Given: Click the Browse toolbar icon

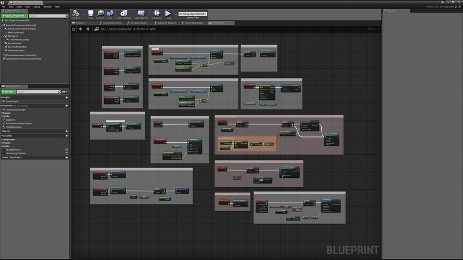Looking at the screenshot, I should 101,14.
